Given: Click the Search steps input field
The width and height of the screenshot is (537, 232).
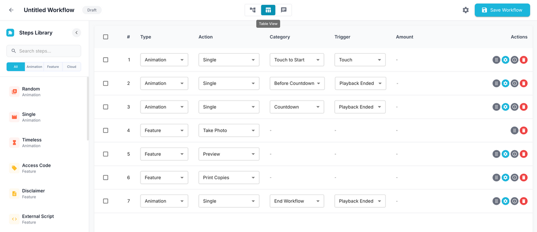Looking at the screenshot, I should (x=44, y=51).
